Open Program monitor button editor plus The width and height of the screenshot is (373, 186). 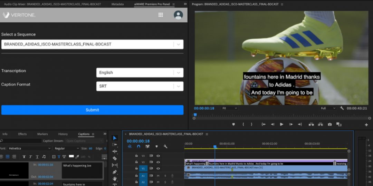(366, 125)
